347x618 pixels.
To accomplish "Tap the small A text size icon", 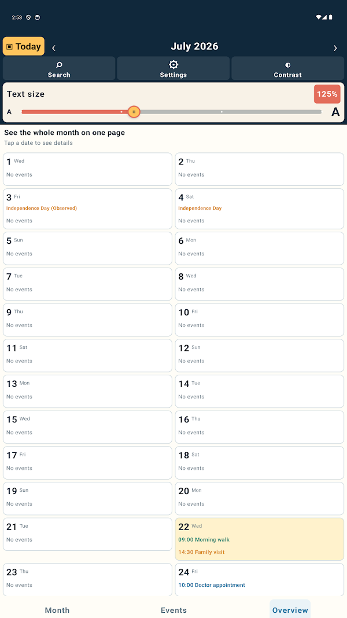I will pos(9,112).
